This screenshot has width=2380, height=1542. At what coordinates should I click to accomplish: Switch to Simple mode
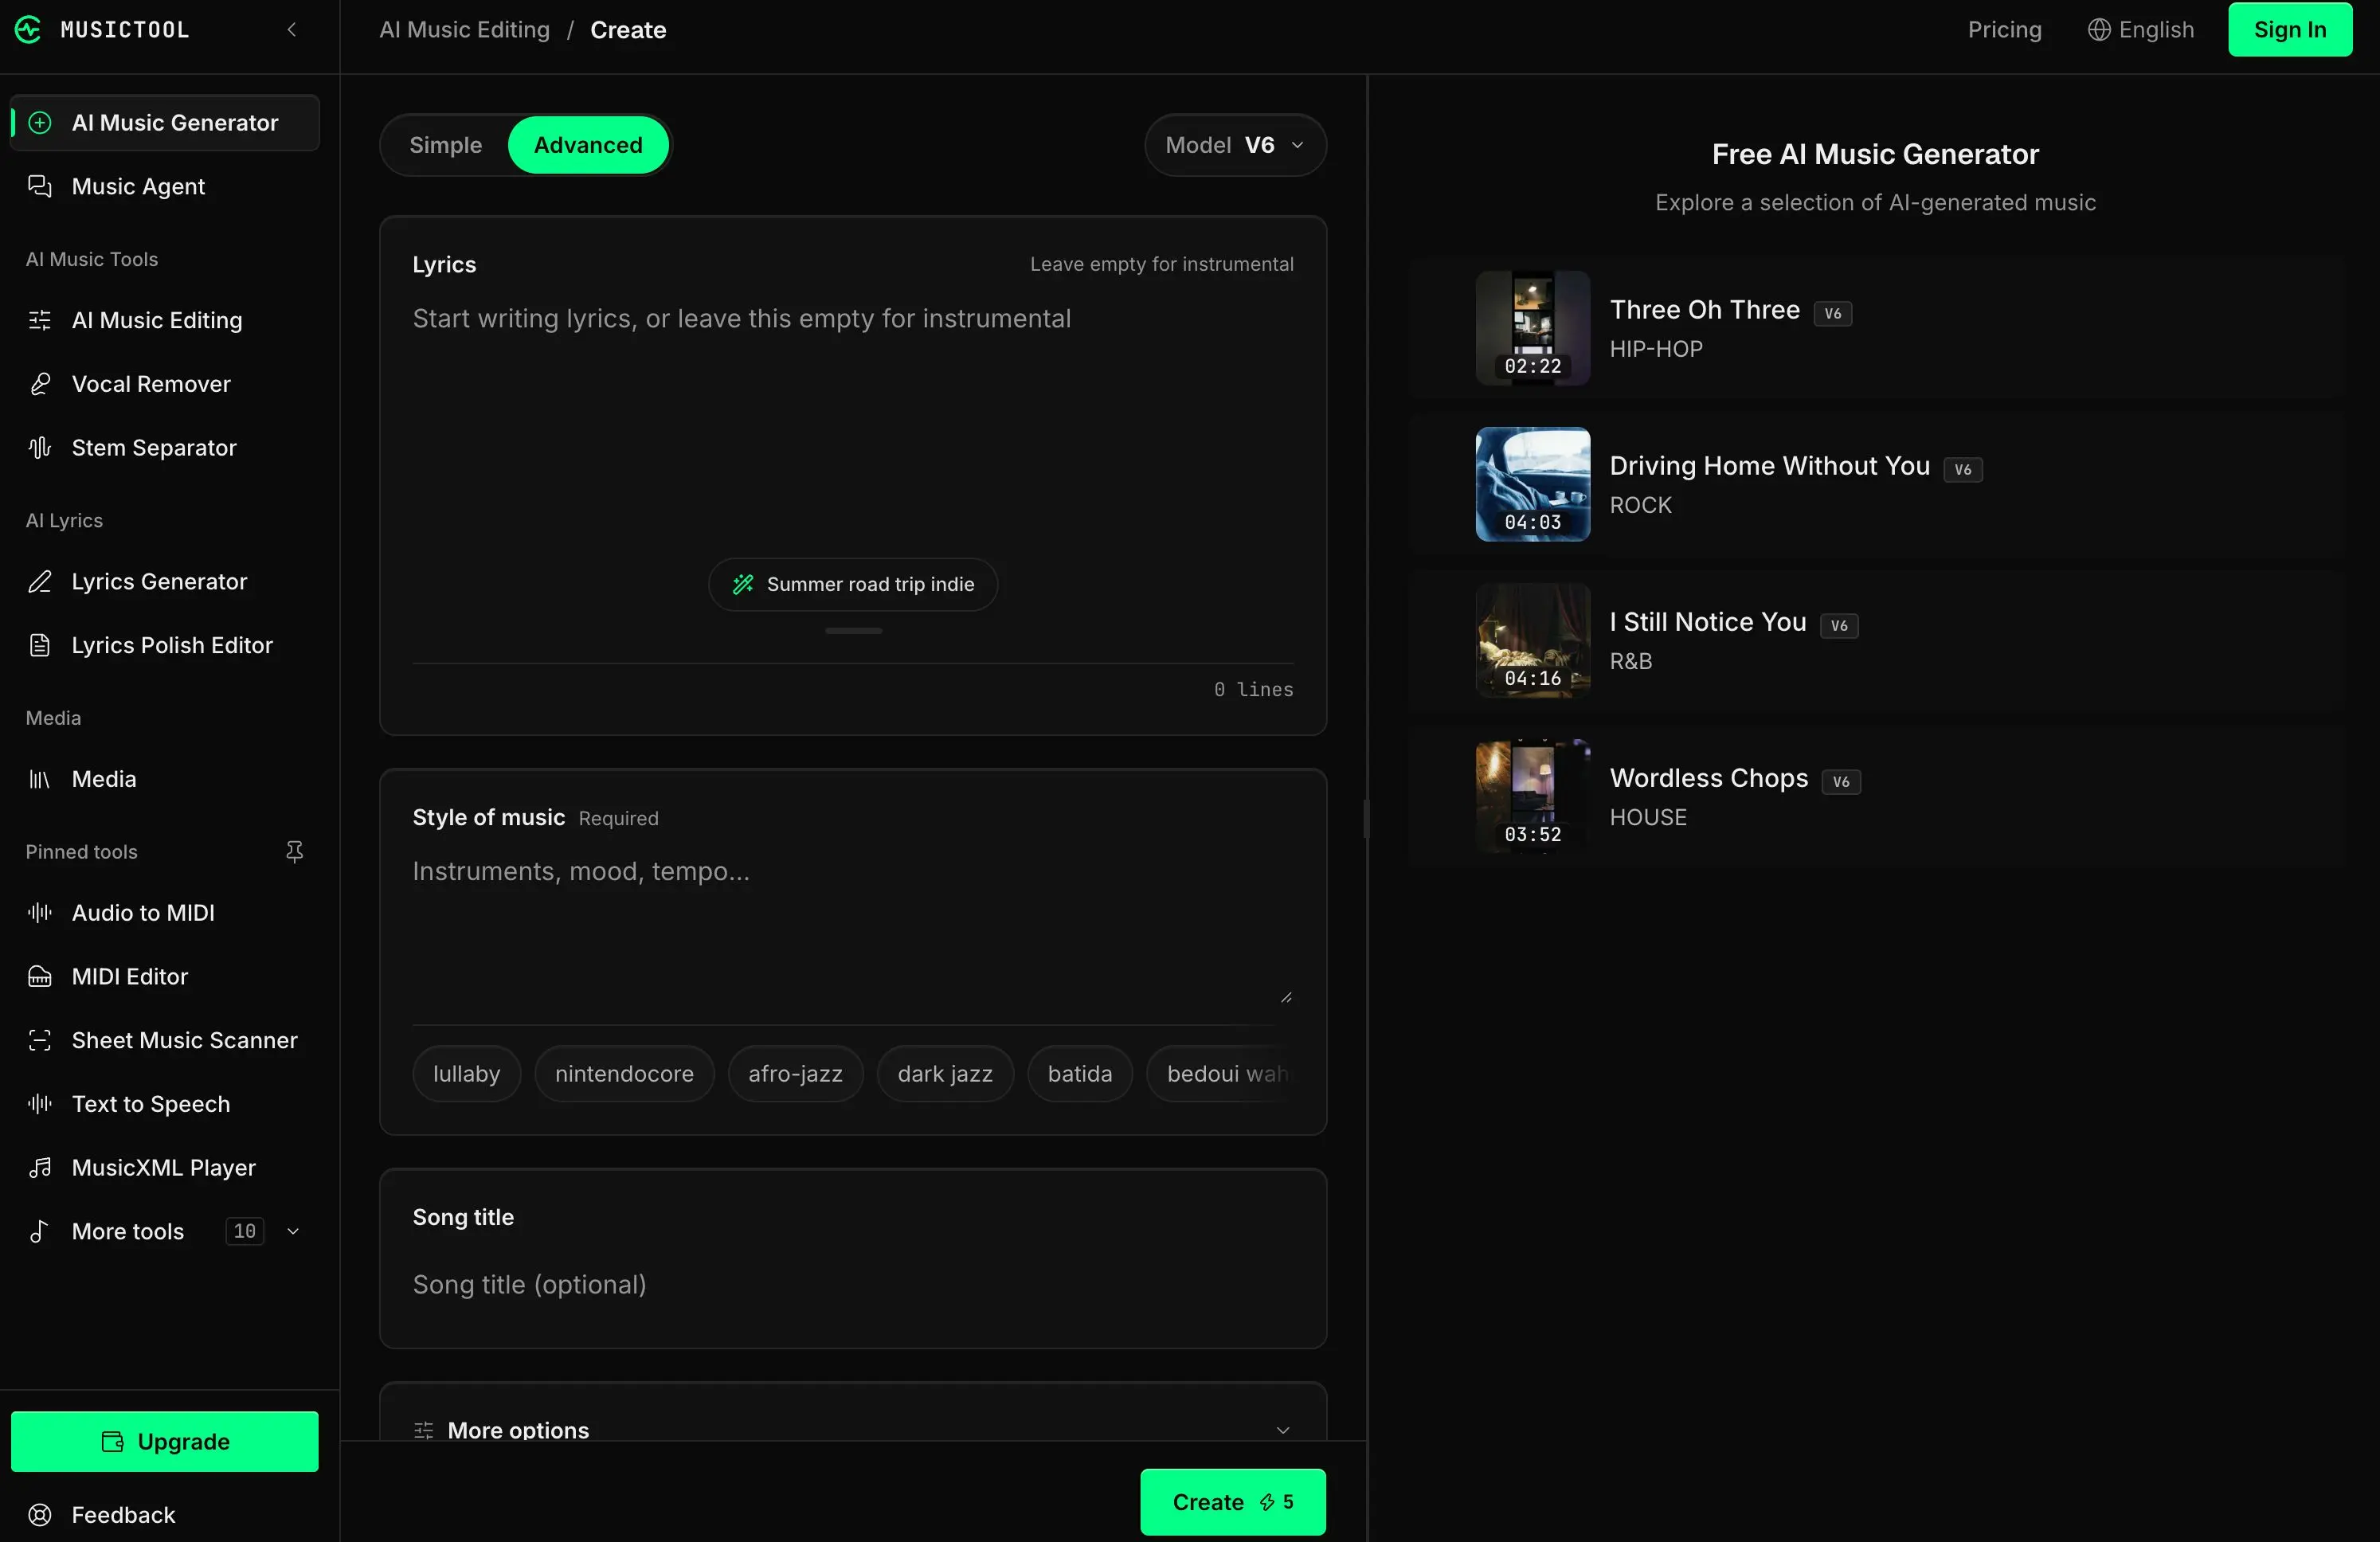click(445, 145)
